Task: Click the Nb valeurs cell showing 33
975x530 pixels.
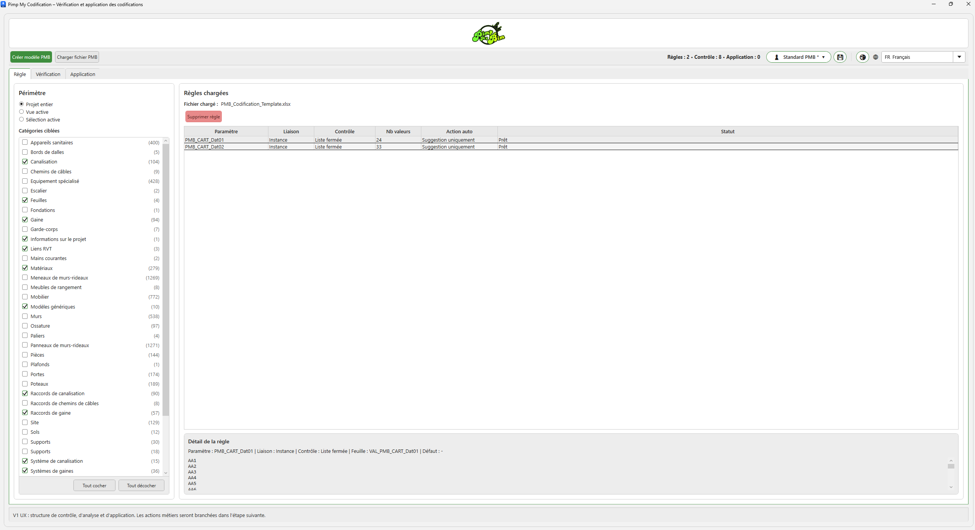Action: click(398, 147)
